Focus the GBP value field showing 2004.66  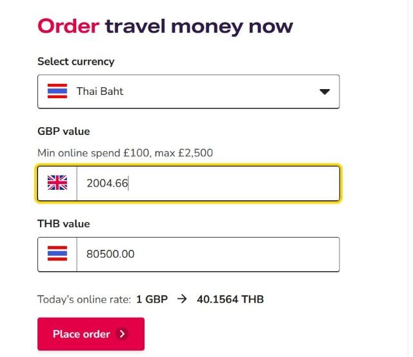[x=206, y=183]
